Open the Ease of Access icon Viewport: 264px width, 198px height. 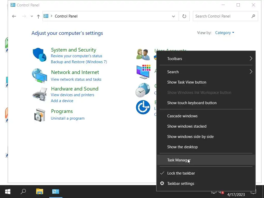[x=143, y=107]
